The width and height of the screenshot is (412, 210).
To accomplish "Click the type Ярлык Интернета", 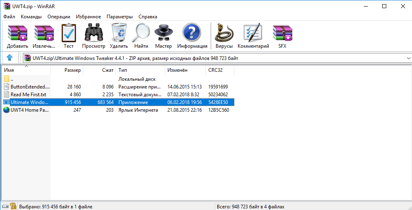I will click(x=138, y=110).
